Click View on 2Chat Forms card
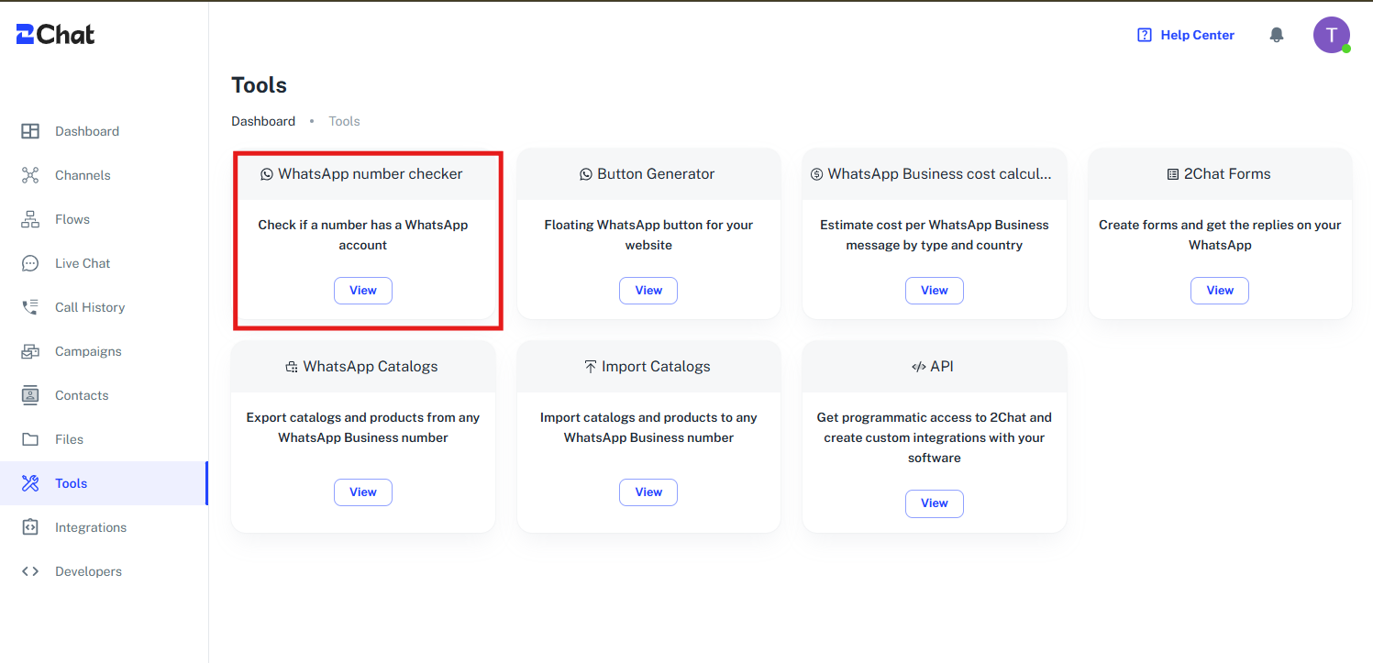The image size is (1373, 663). coord(1220,291)
